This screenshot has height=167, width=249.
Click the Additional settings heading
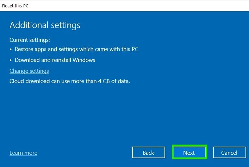click(45, 25)
